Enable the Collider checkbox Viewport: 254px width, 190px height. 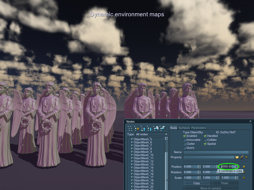[x=205, y=140]
